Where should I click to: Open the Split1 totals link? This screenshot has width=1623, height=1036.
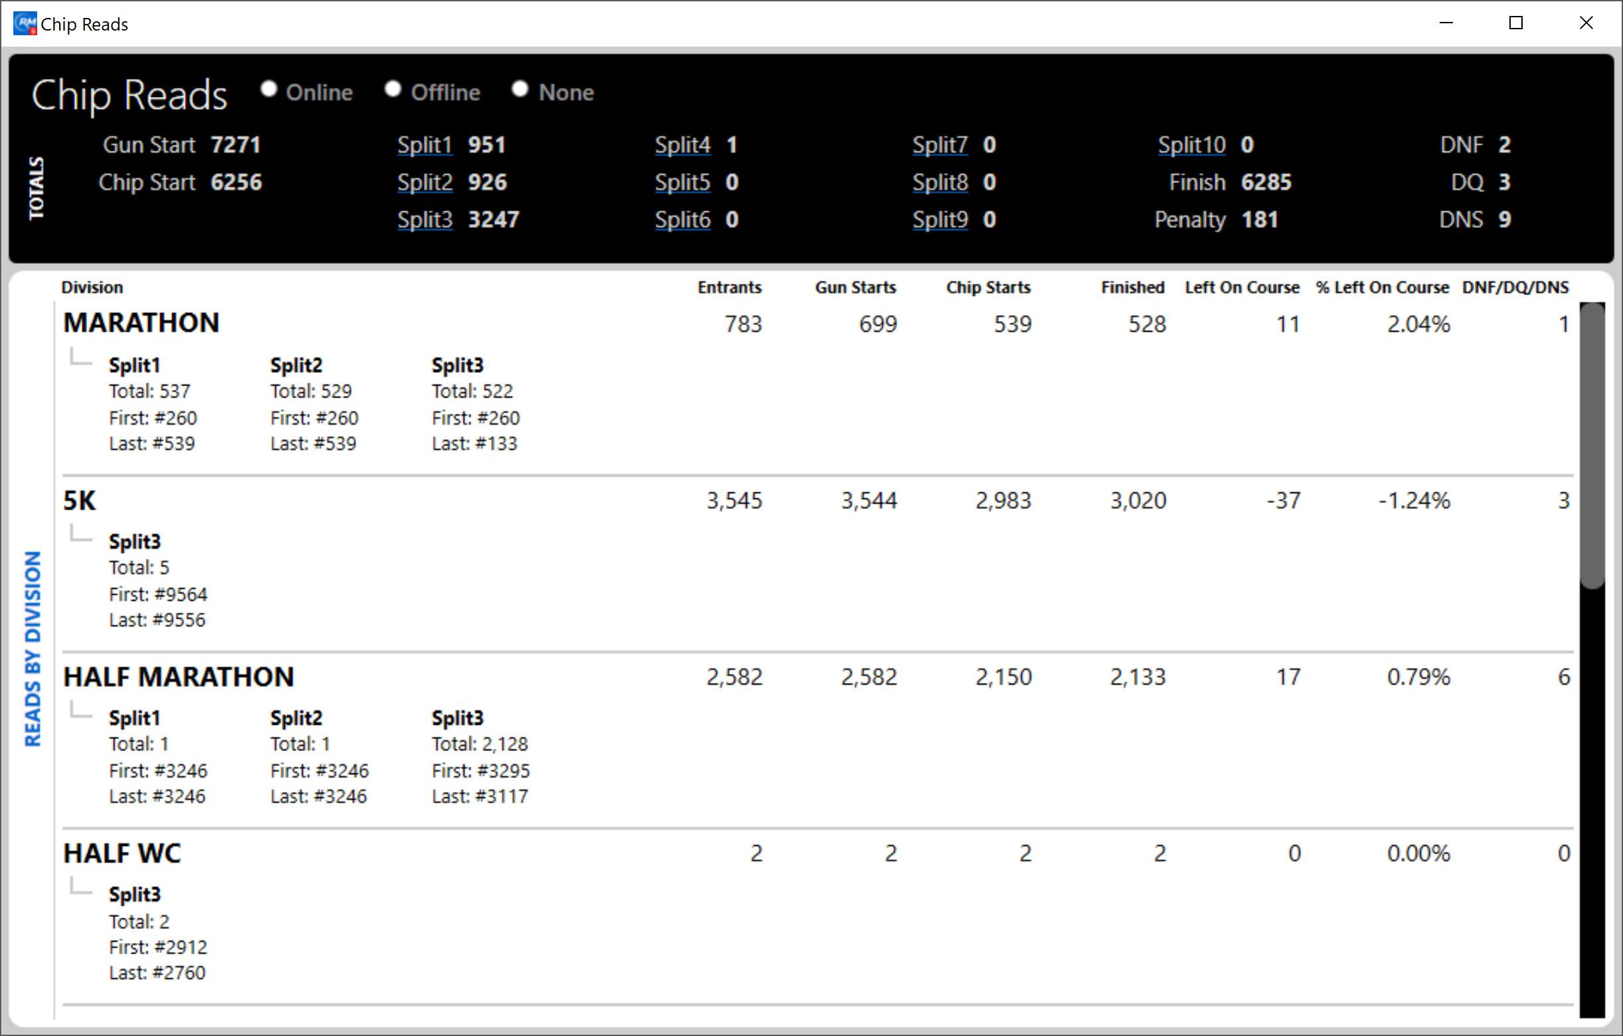point(425,145)
